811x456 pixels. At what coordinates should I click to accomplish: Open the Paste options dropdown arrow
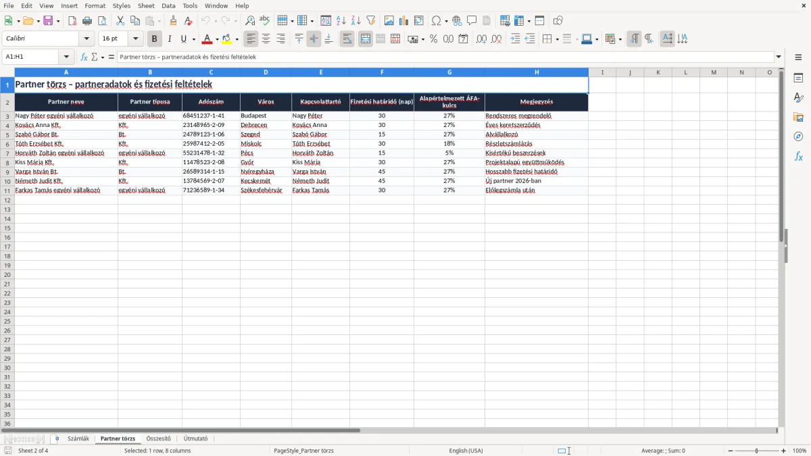[x=159, y=21]
